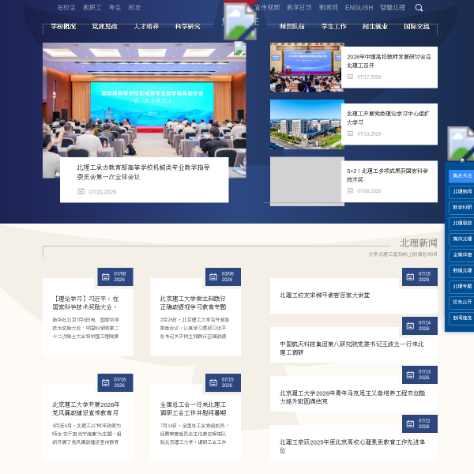The width and height of the screenshot is (474, 474).
Task: Click summary text starting 2月26日，北京理工大学
Action: click(x=194, y=328)
